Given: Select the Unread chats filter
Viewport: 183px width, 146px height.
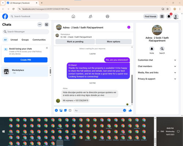Looking at the screenshot, I should pyautogui.click(x=14, y=40).
